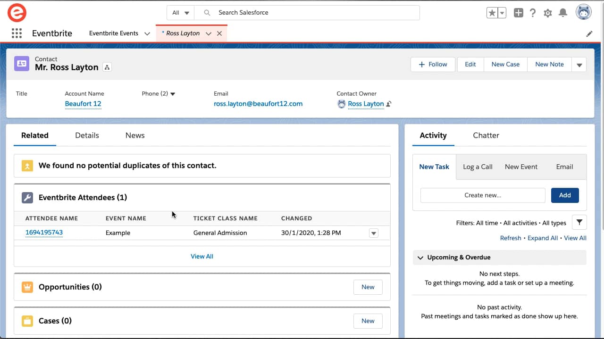Click New in Opportunities section
604x339 pixels.
coord(368,287)
